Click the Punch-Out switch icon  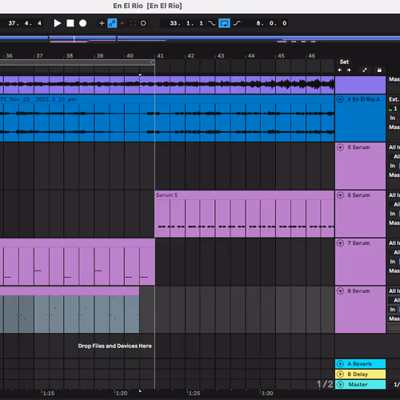[x=237, y=23]
